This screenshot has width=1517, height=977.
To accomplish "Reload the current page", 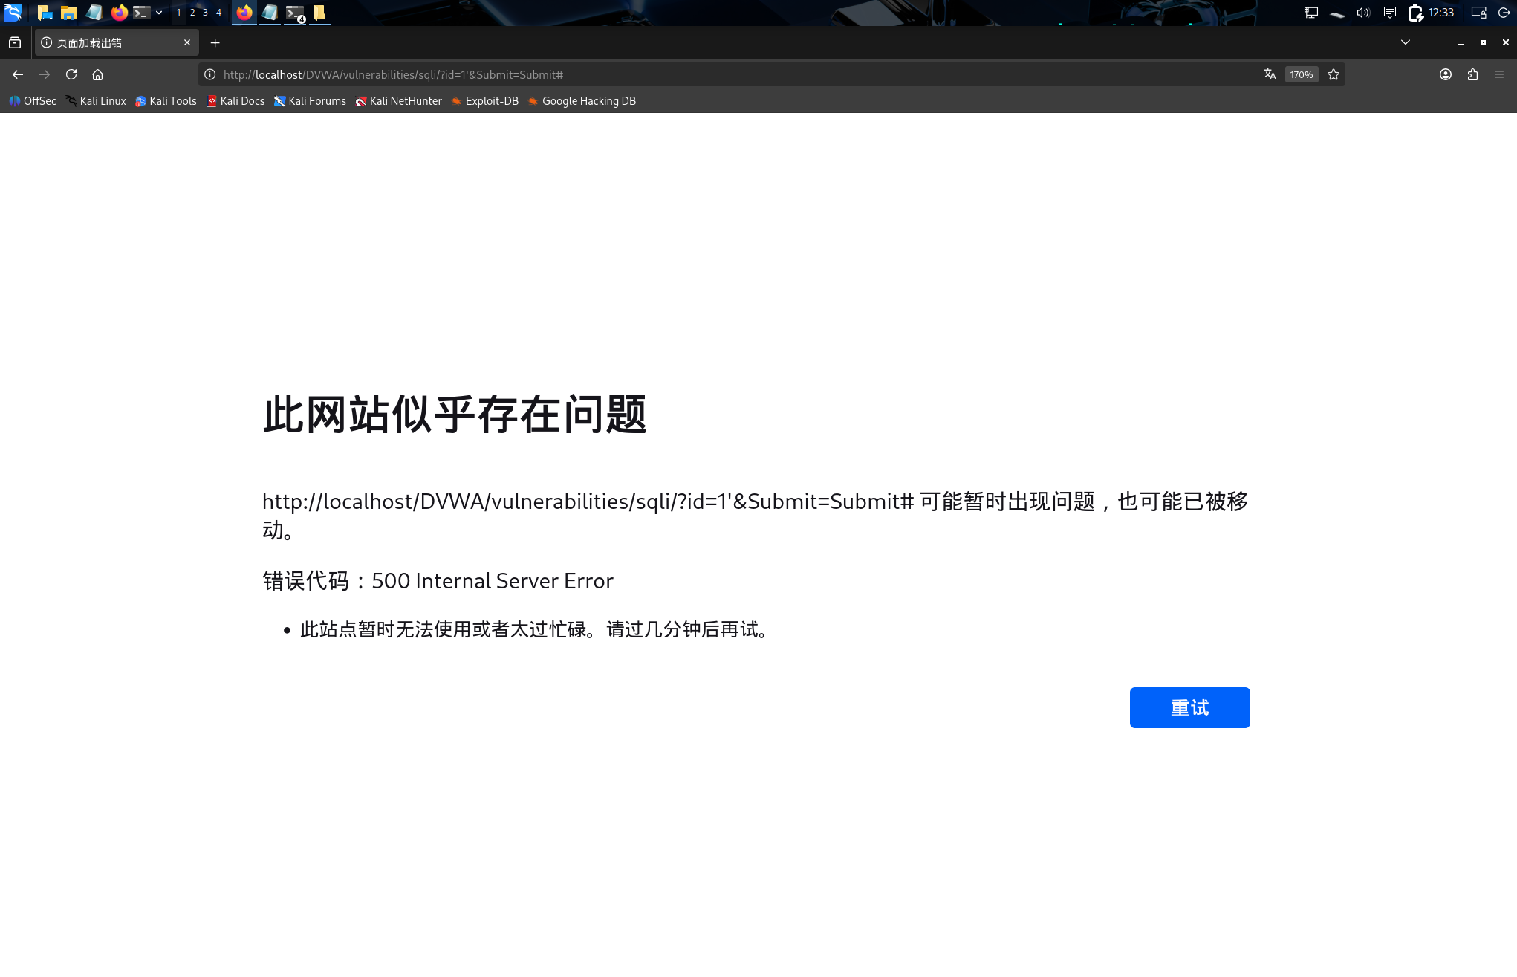I will tap(71, 74).
